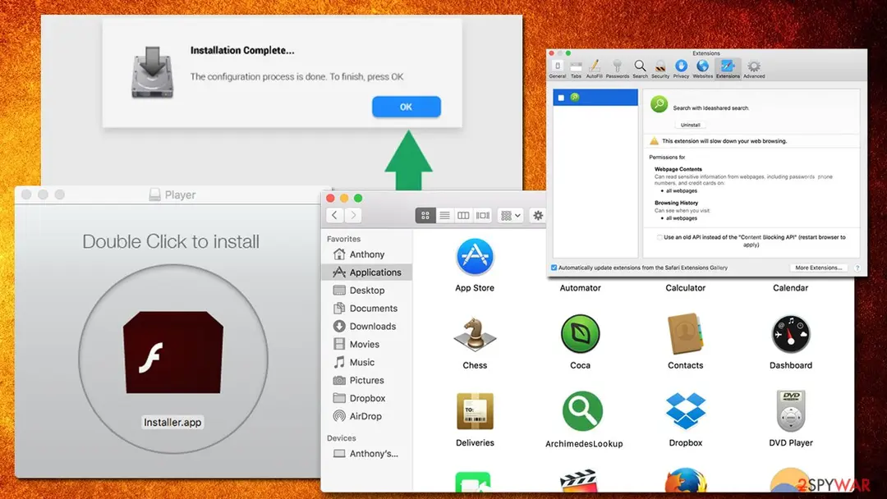The image size is (887, 499).
Task: Toggle the extension checkbox in extensions list
Action: 561,98
